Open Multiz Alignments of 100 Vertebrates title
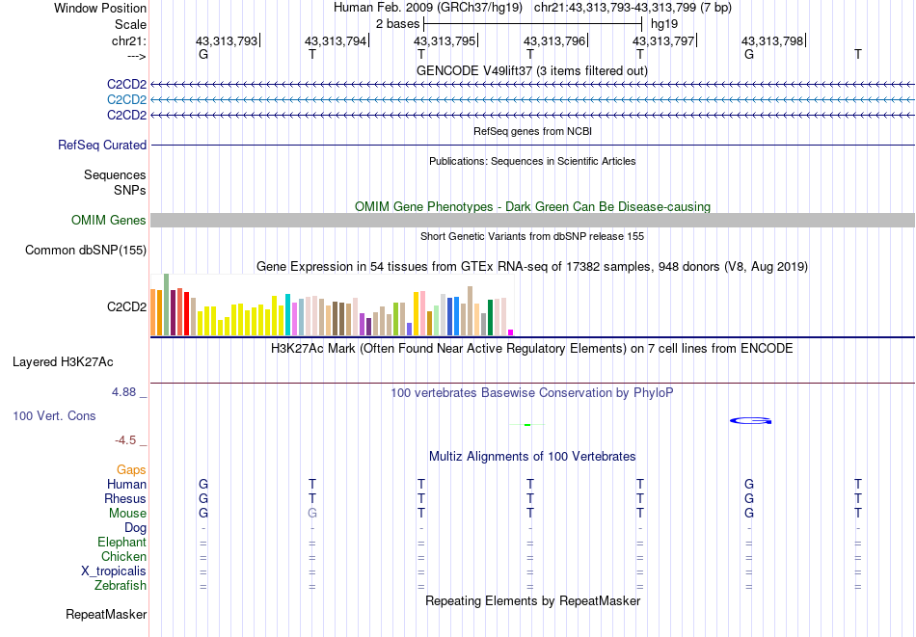 (x=532, y=456)
